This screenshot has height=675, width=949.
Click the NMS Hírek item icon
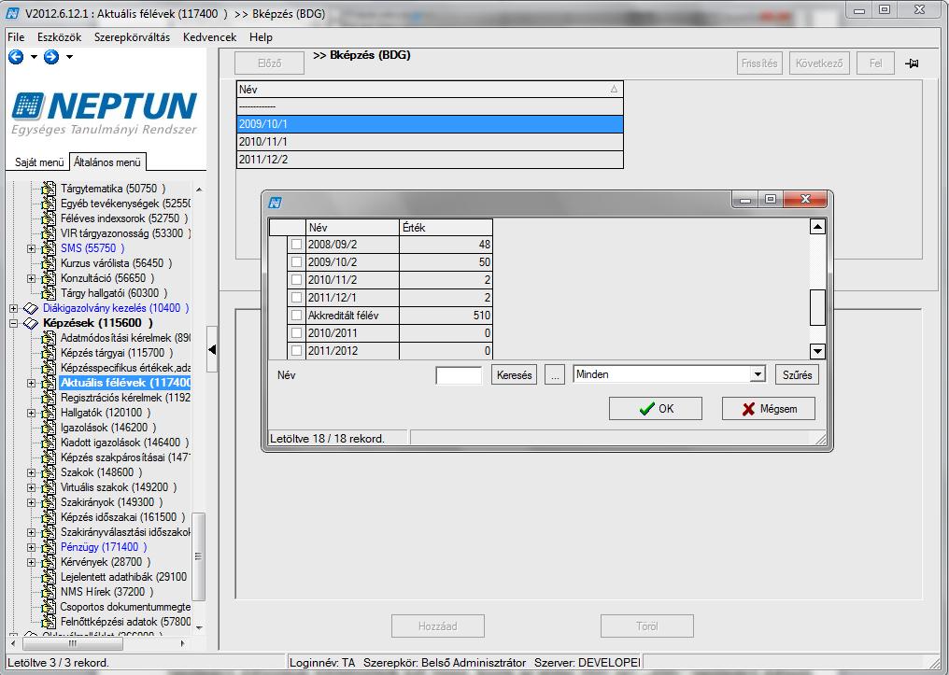tap(49, 592)
